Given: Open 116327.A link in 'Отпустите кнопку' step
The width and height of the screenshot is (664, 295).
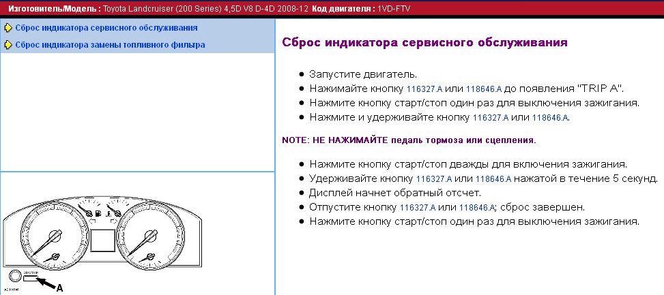Looking at the screenshot, I should 418,208.
